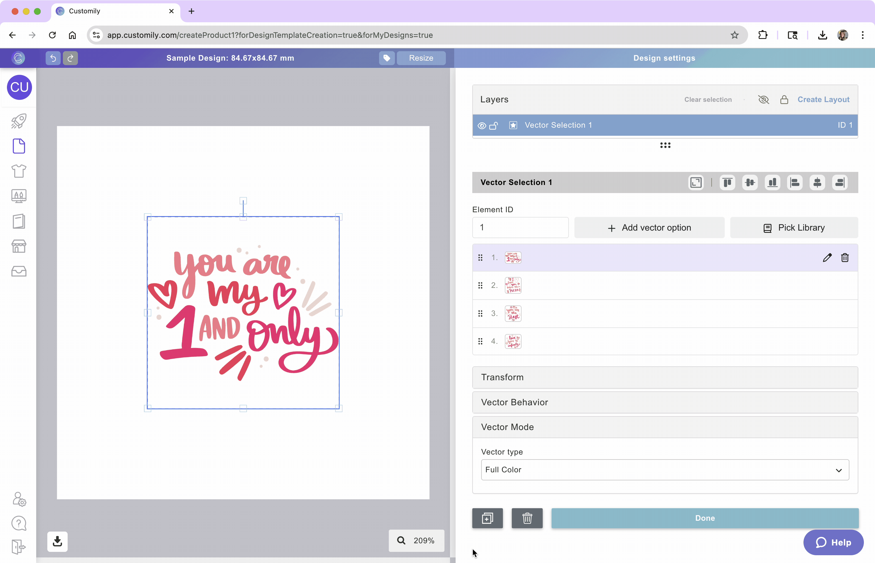Click the Resize button
875x563 pixels.
[x=421, y=58]
